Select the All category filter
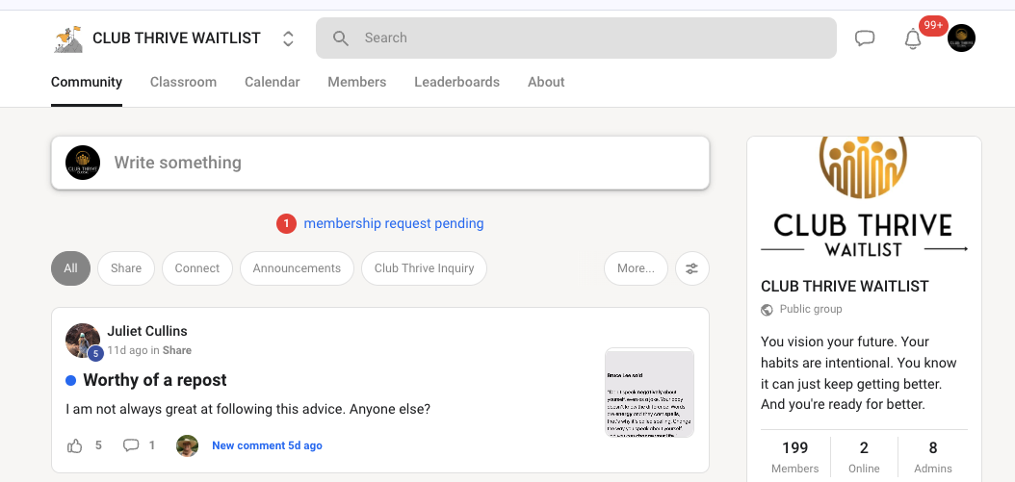1015x482 pixels. pyautogui.click(x=70, y=268)
